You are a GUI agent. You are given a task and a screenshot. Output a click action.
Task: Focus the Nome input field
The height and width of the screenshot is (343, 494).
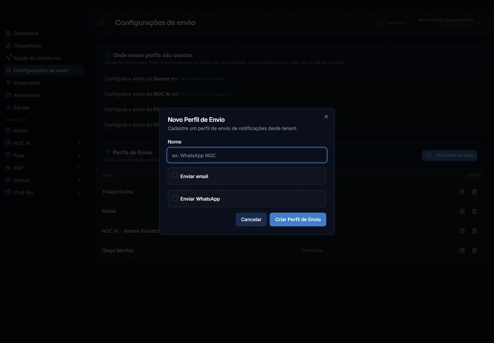tap(247, 155)
